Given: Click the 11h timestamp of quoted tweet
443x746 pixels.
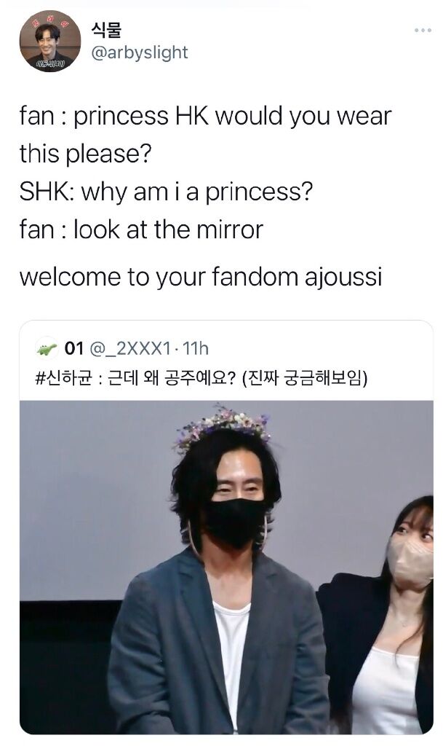Looking at the screenshot, I should (x=196, y=349).
